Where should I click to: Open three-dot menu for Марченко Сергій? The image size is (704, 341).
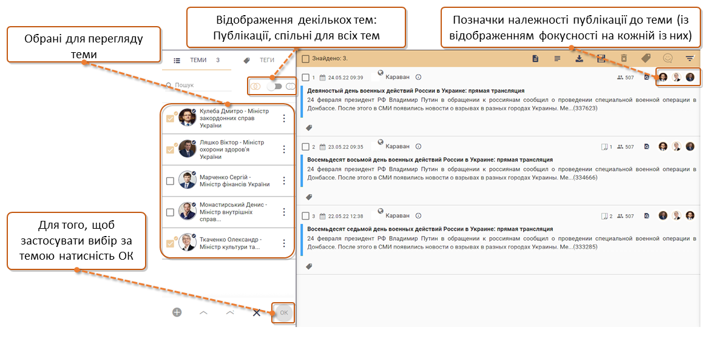coord(283,181)
